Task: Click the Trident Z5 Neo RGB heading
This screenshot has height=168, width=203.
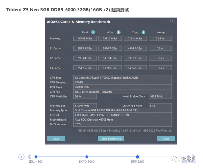Action: 67,10
